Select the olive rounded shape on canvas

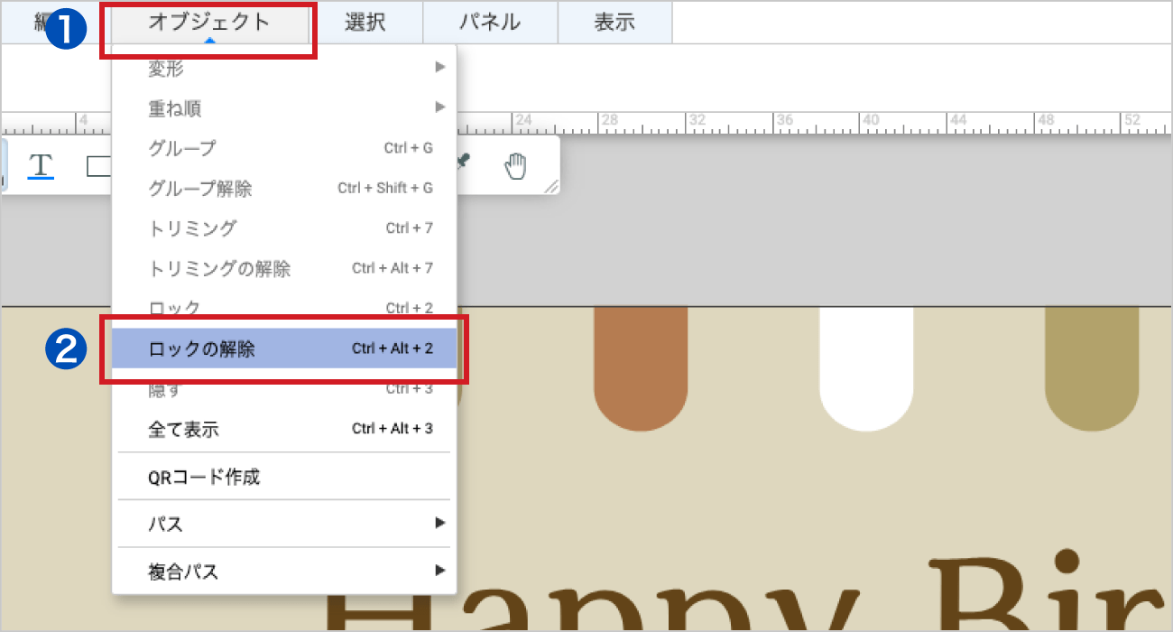point(1092,368)
